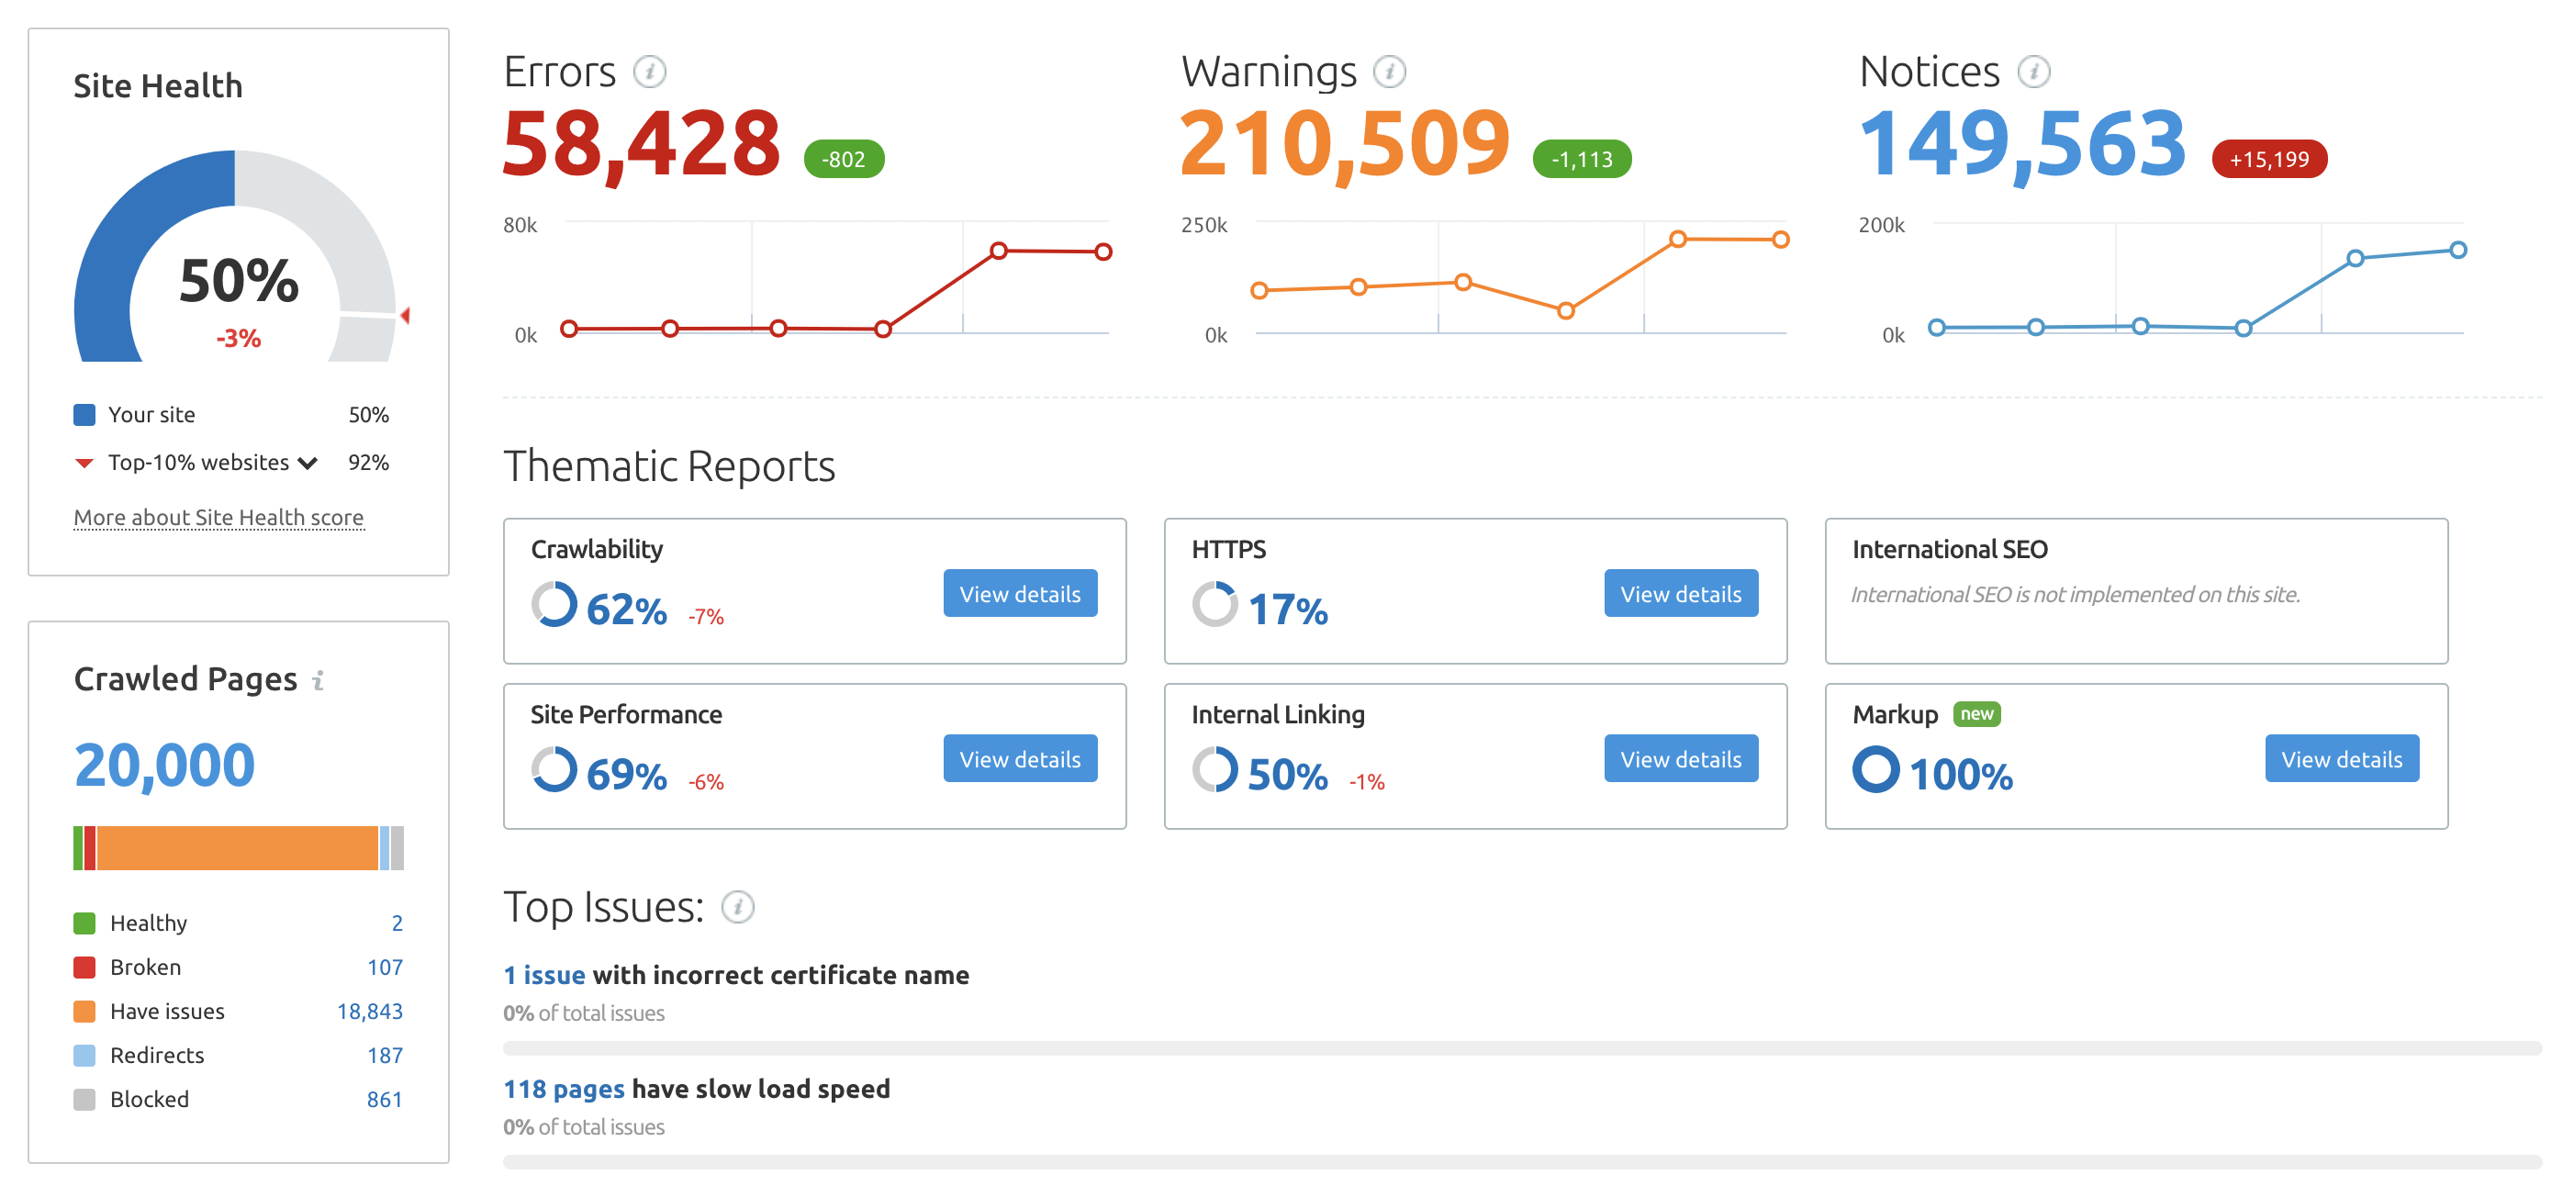View details for Crawlability report
Image resolution: width=2574 pixels, height=1186 pixels.
coord(1019,594)
